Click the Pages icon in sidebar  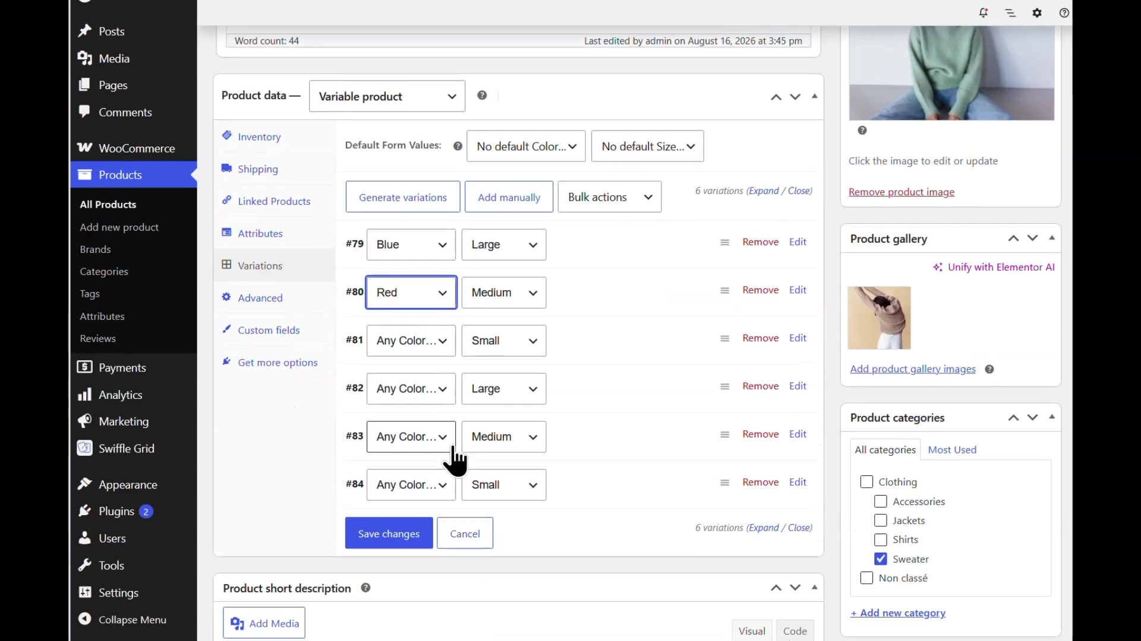click(x=84, y=85)
